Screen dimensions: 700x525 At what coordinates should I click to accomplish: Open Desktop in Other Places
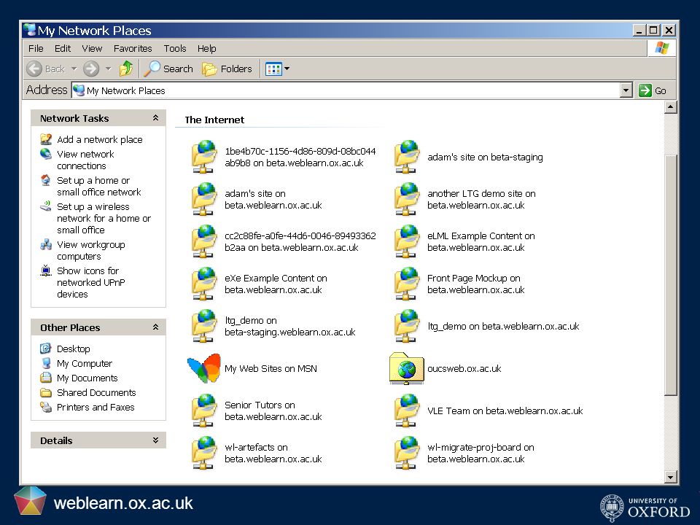click(73, 349)
